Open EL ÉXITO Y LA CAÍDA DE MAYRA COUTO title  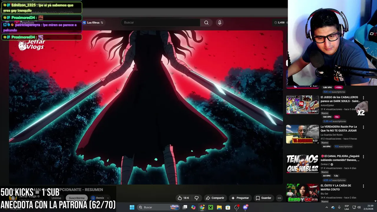click(x=336, y=188)
